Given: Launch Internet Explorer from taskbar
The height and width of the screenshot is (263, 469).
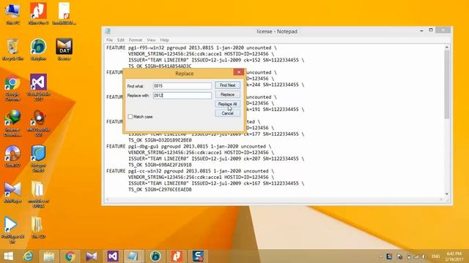Looking at the screenshot, I should [x=28, y=256].
